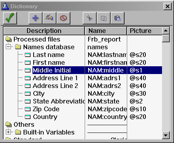Click the State Abbreviation field icon

coord(27,102)
